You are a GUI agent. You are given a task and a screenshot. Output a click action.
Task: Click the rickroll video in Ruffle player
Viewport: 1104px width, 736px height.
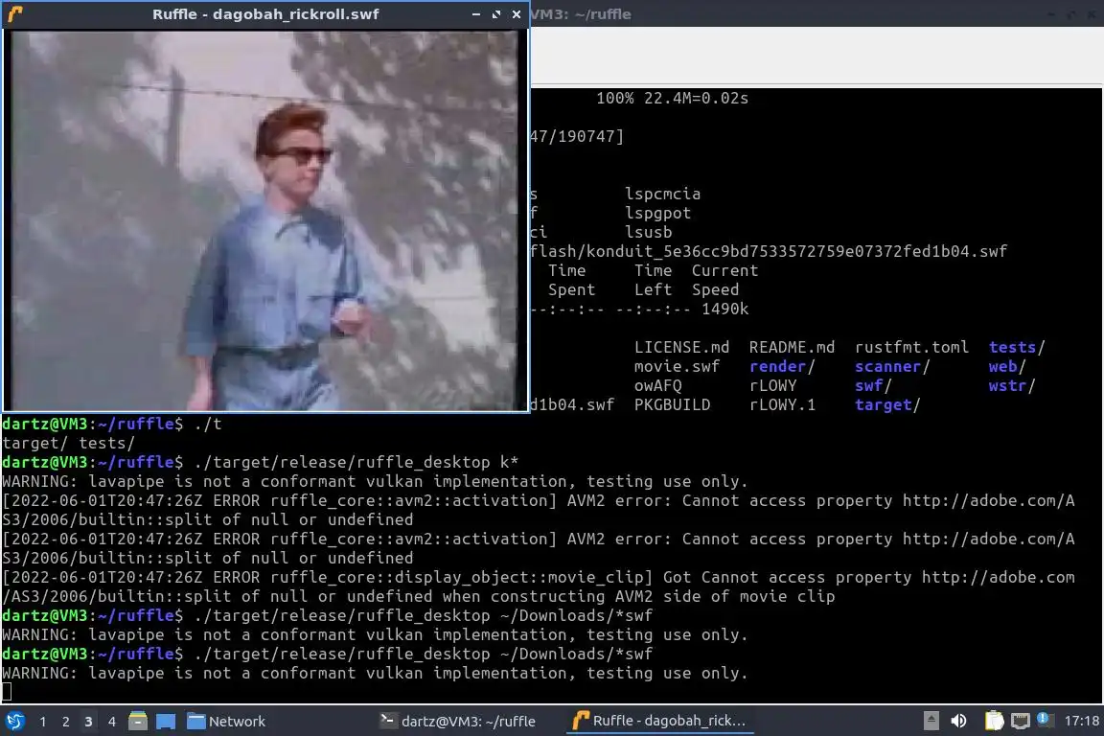(x=264, y=219)
